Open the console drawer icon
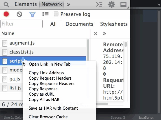This screenshot has height=120, width=161. coord(99,4)
